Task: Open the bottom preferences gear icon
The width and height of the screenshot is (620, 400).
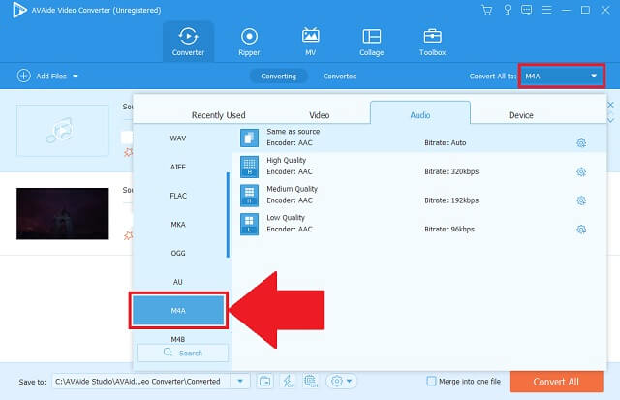Action: (337, 382)
